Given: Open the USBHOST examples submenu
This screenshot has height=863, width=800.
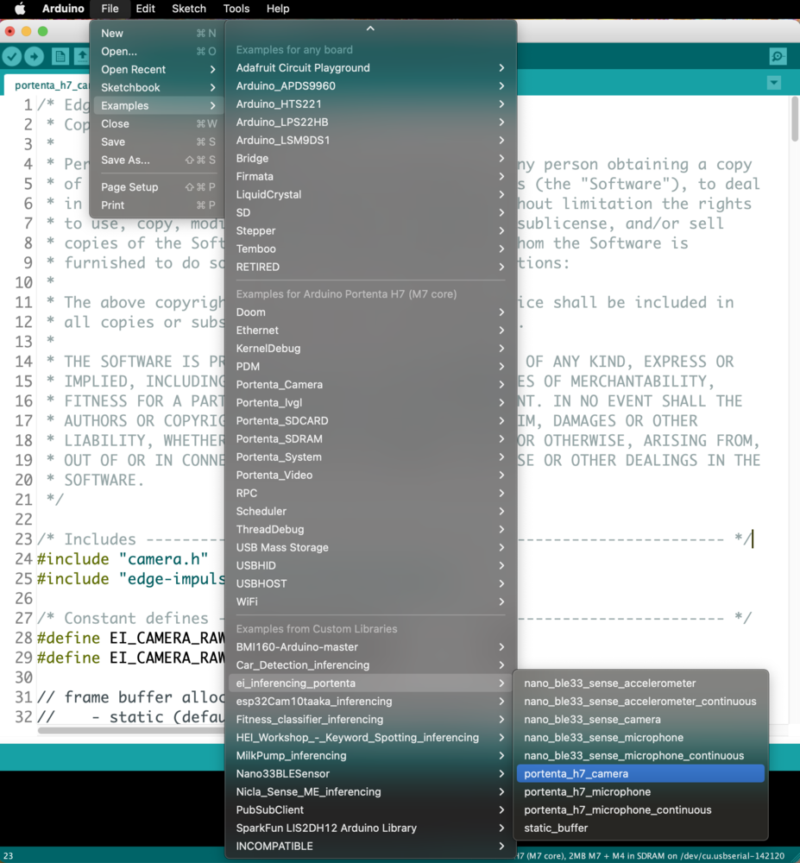Looking at the screenshot, I should pyautogui.click(x=370, y=583).
